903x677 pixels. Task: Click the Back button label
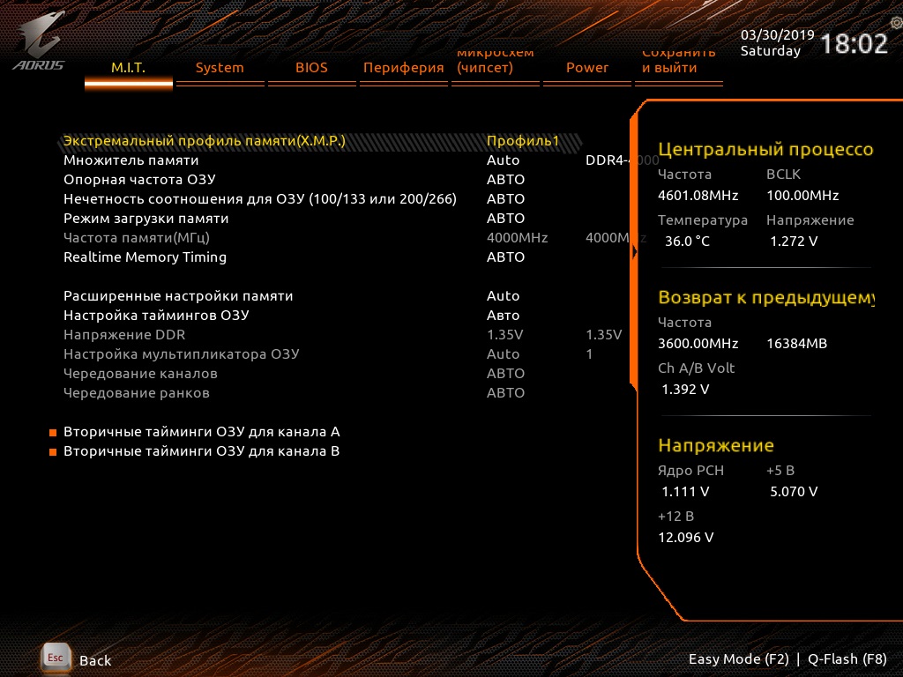click(x=95, y=660)
